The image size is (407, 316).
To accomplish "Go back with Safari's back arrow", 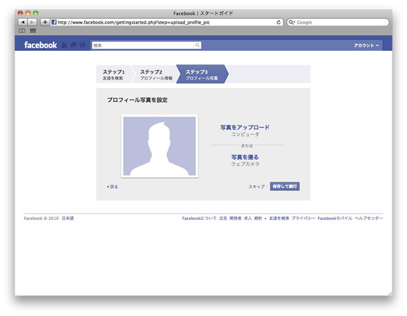I will (23, 22).
